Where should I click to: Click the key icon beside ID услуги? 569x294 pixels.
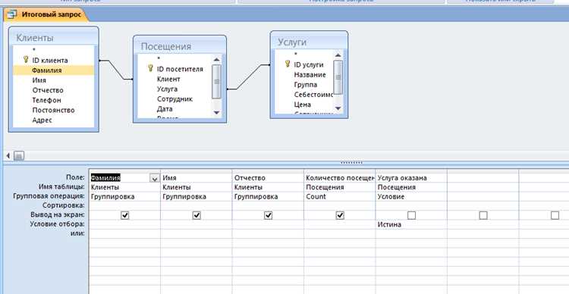288,64
